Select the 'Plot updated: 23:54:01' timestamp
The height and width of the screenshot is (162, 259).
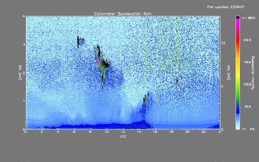click(226, 7)
